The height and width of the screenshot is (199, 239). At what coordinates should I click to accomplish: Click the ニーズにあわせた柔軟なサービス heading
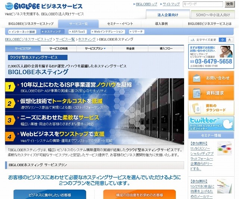60,118
